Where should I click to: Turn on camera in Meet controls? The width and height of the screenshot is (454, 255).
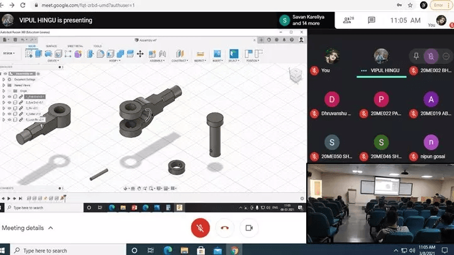click(x=249, y=228)
